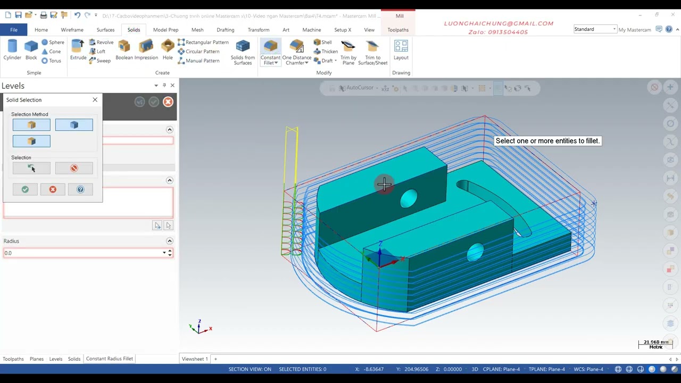
Task: Click the WCS: Plane-4 status entry
Action: coord(588,369)
